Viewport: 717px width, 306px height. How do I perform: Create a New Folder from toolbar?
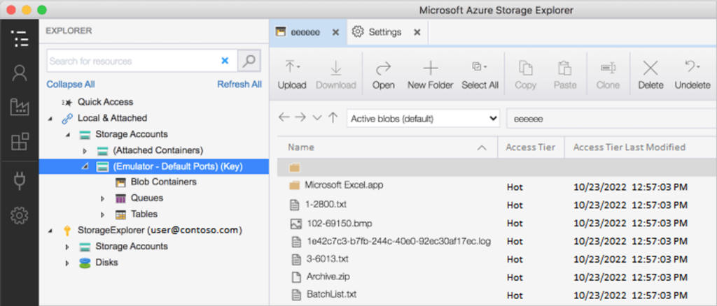tap(431, 74)
